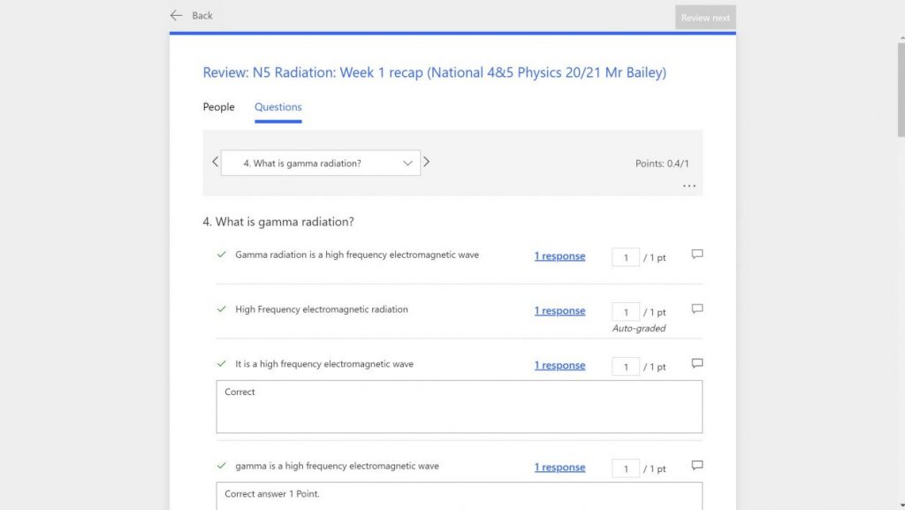Click the green checkmark next to the auto-graded answer

coord(222,309)
